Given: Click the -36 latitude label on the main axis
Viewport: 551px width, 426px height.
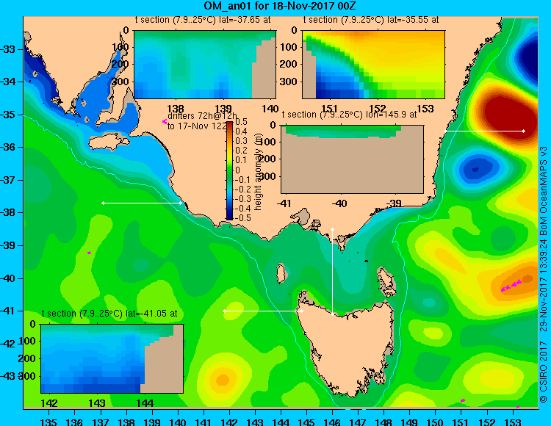Looking at the screenshot, I should (x=8, y=147).
